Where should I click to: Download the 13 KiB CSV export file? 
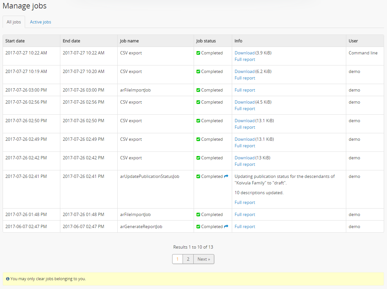coord(245,158)
